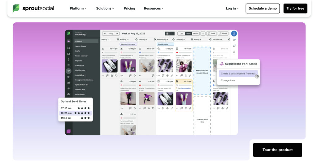The height and width of the screenshot is (165, 317).
Task: Select the paper plane Publishing icon
Action: click(68, 71)
